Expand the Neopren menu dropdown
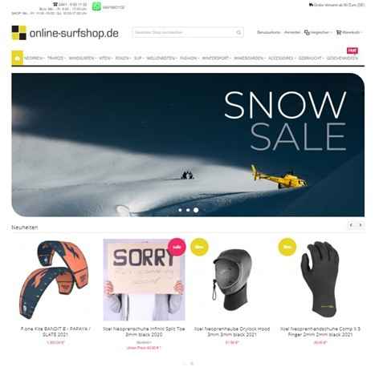The image size is (379, 367). (35, 58)
